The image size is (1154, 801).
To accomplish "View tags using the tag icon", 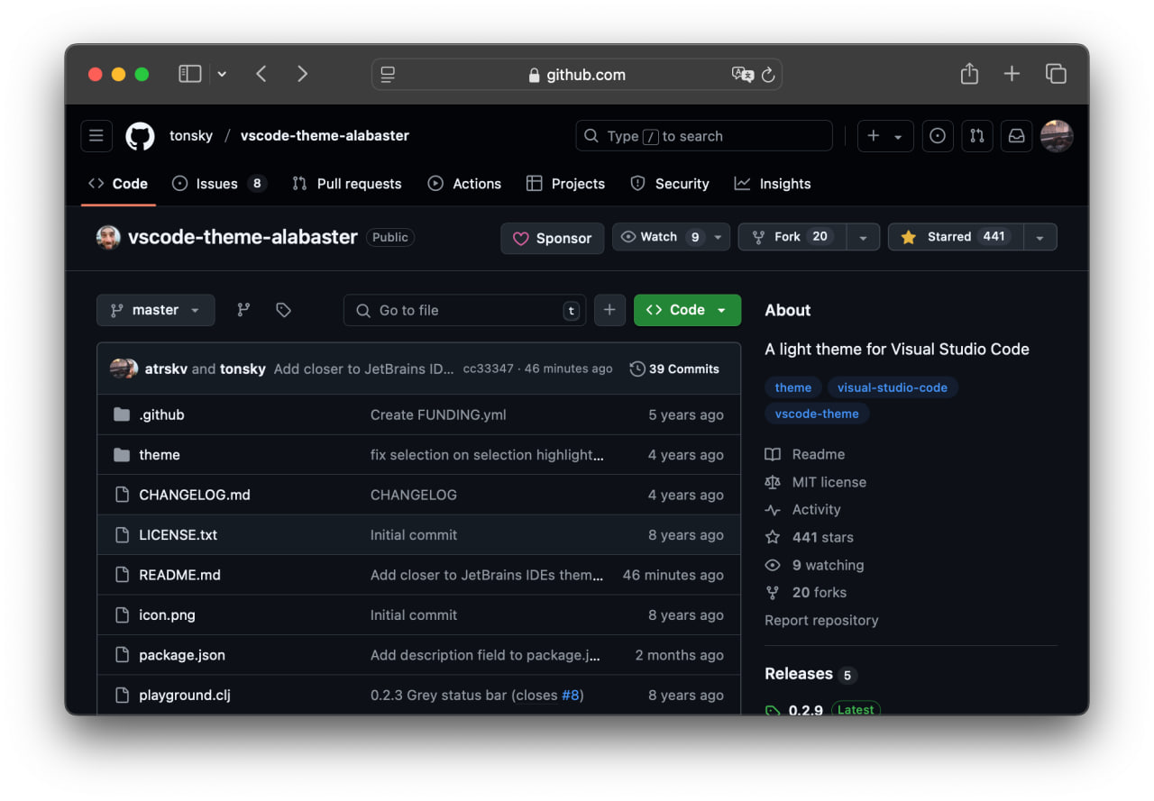I will (x=283, y=310).
